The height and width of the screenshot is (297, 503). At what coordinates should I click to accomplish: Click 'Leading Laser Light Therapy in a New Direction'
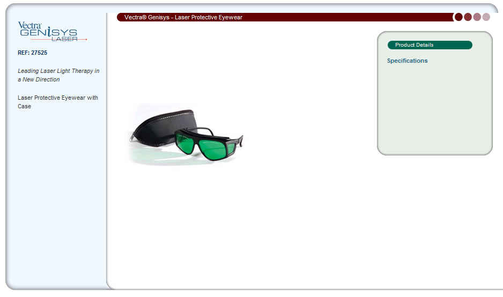click(x=58, y=75)
